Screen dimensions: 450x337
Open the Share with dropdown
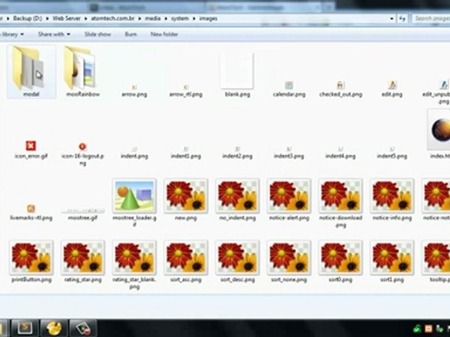[x=54, y=34]
